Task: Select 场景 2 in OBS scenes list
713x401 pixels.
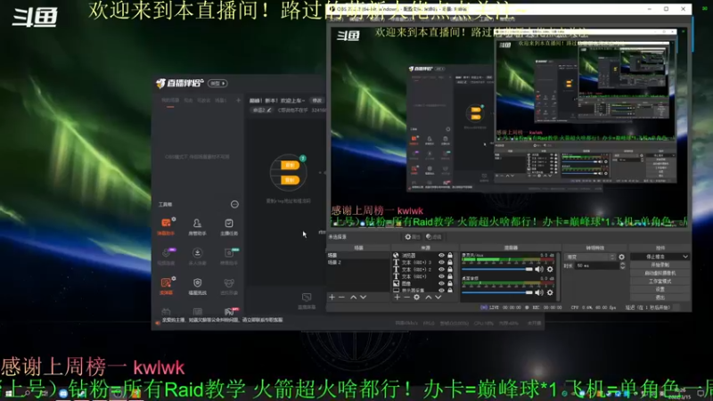Action: [358, 262]
